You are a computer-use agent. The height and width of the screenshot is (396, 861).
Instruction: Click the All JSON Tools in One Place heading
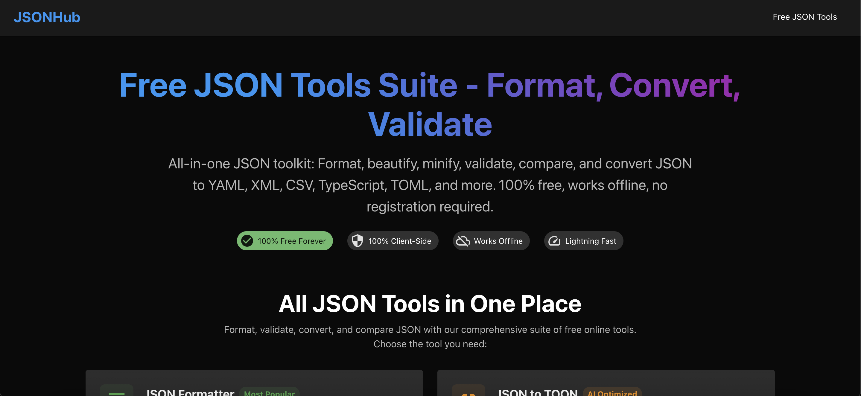[430, 304]
